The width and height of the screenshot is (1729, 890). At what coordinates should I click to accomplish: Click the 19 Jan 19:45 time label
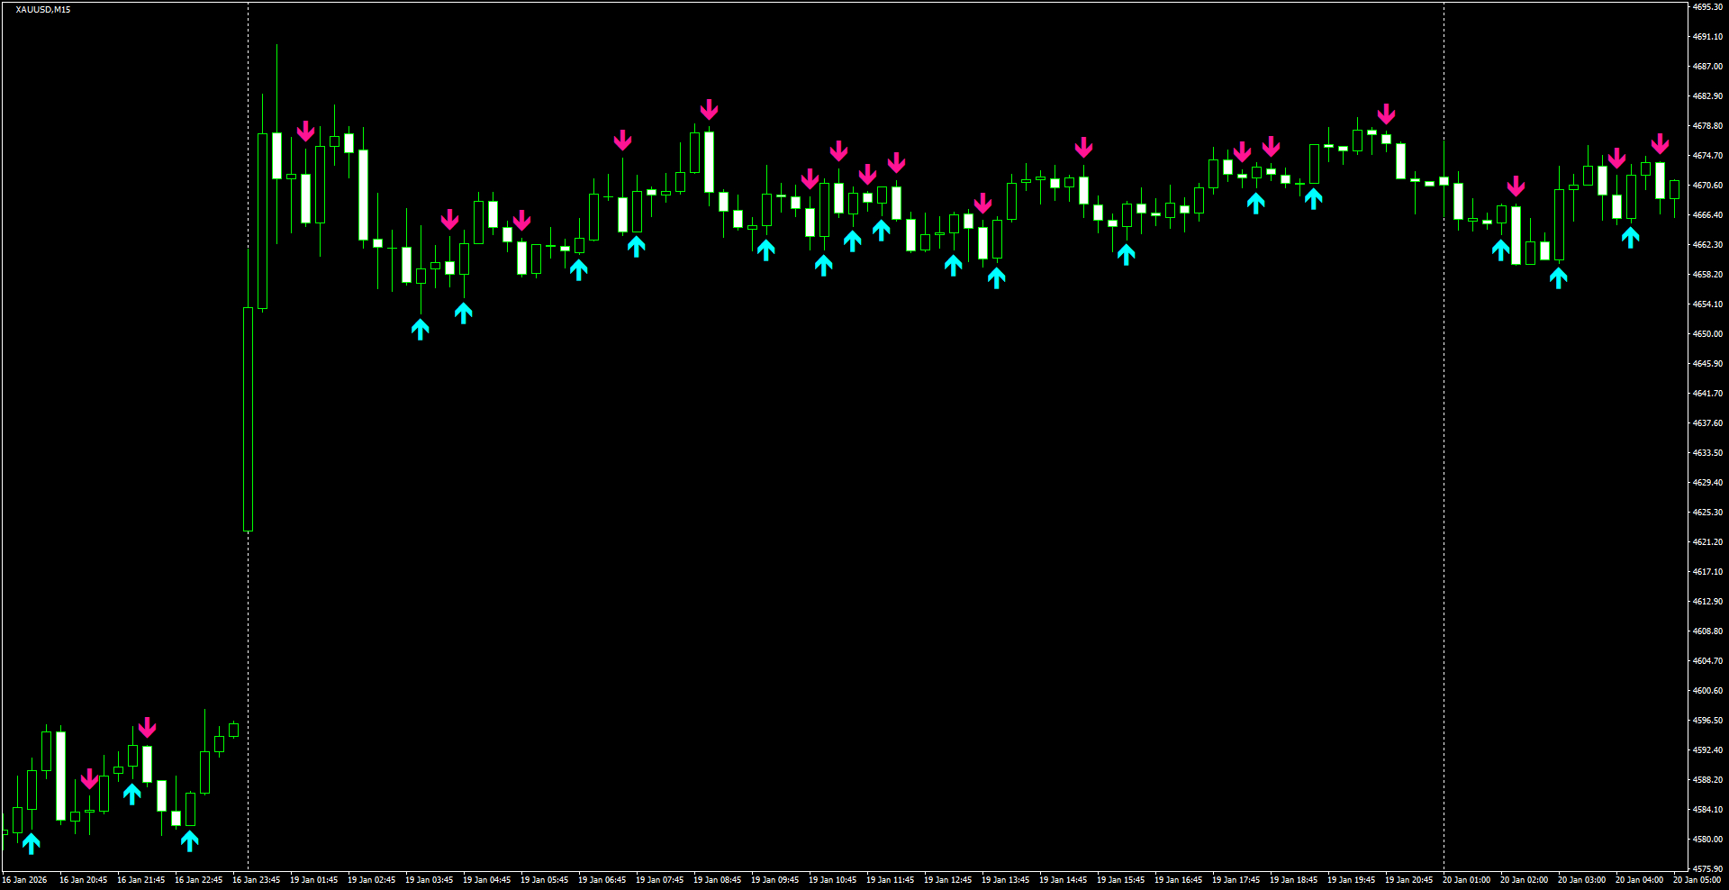(x=1351, y=880)
